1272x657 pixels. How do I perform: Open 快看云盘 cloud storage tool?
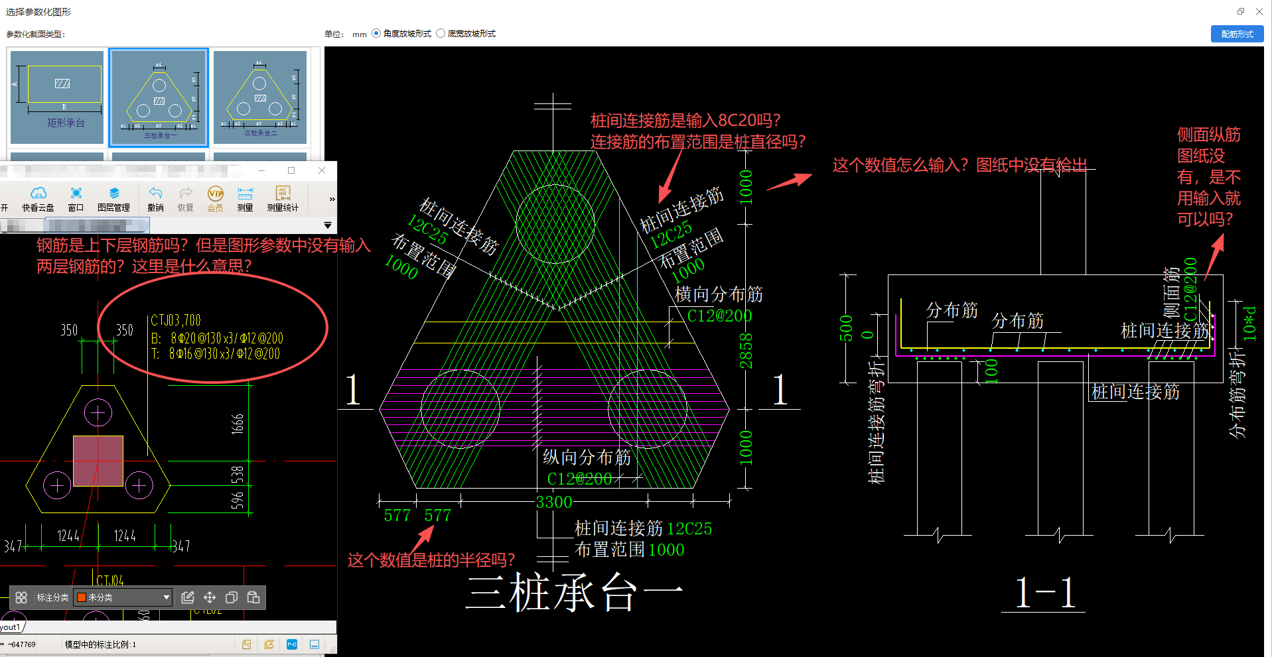pyautogui.click(x=38, y=198)
